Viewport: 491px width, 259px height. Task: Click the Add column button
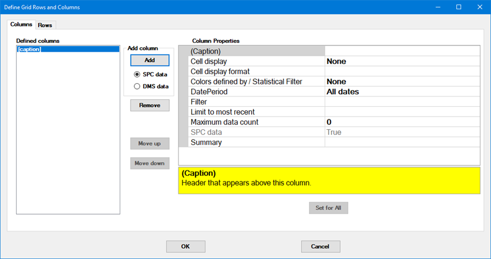150,60
